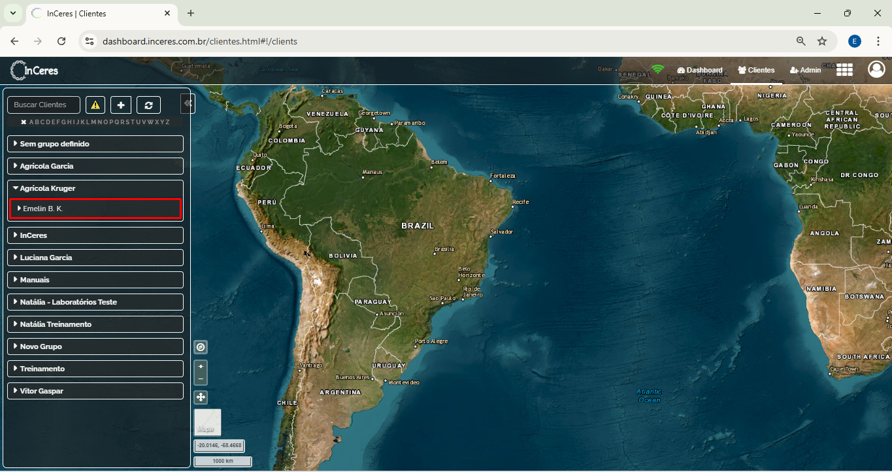Filter clients by letter Z

click(x=167, y=122)
